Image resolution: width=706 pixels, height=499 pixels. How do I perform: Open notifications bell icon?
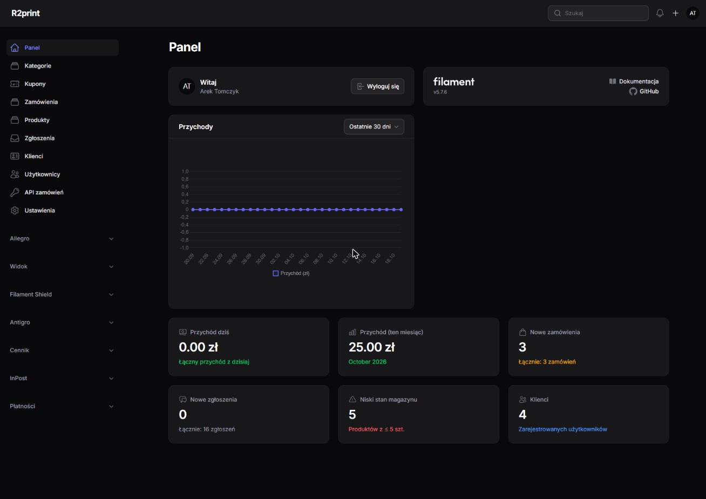tap(660, 13)
